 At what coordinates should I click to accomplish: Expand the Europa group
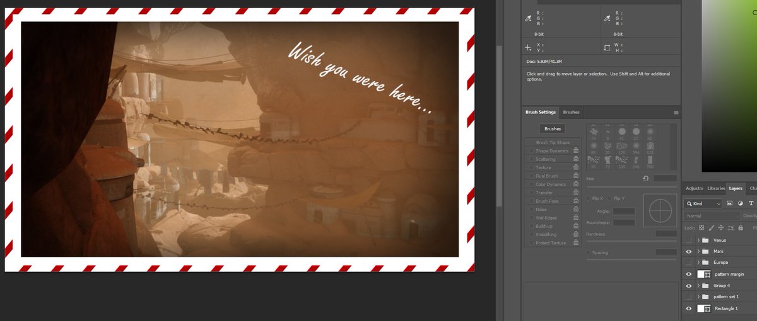pos(698,262)
